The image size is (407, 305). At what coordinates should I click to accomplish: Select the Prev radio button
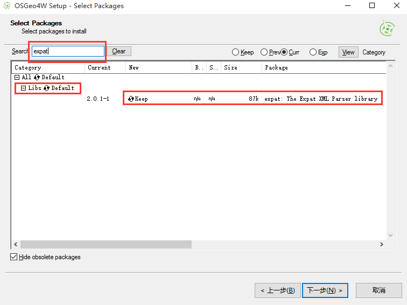click(x=264, y=52)
